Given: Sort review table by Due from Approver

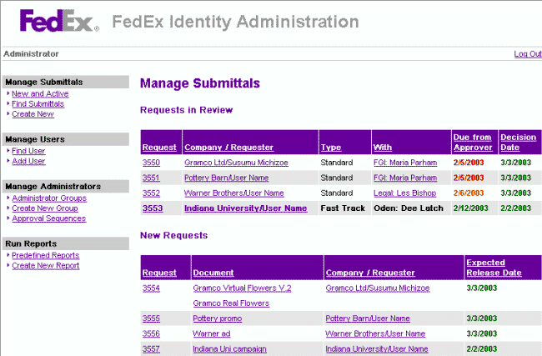Looking at the screenshot, I should point(473,142).
